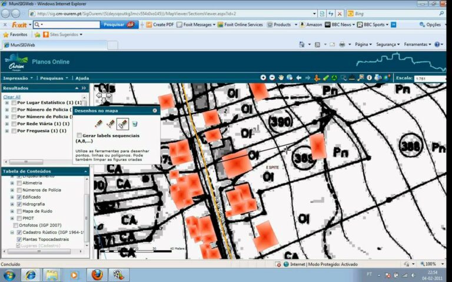Open the Pesquisas menu
Image resolution: width=452 pixels, height=282 pixels.
(x=54, y=78)
